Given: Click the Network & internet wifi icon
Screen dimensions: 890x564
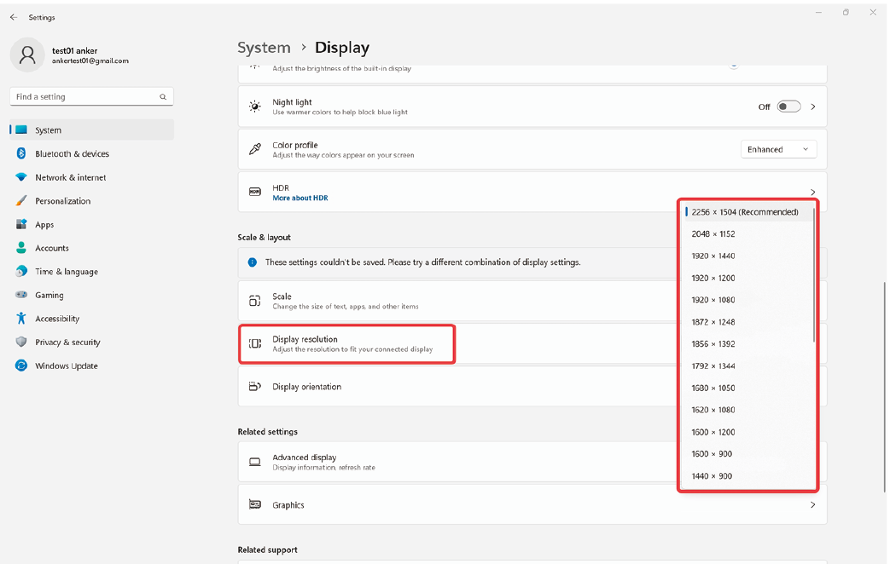Looking at the screenshot, I should [x=21, y=177].
